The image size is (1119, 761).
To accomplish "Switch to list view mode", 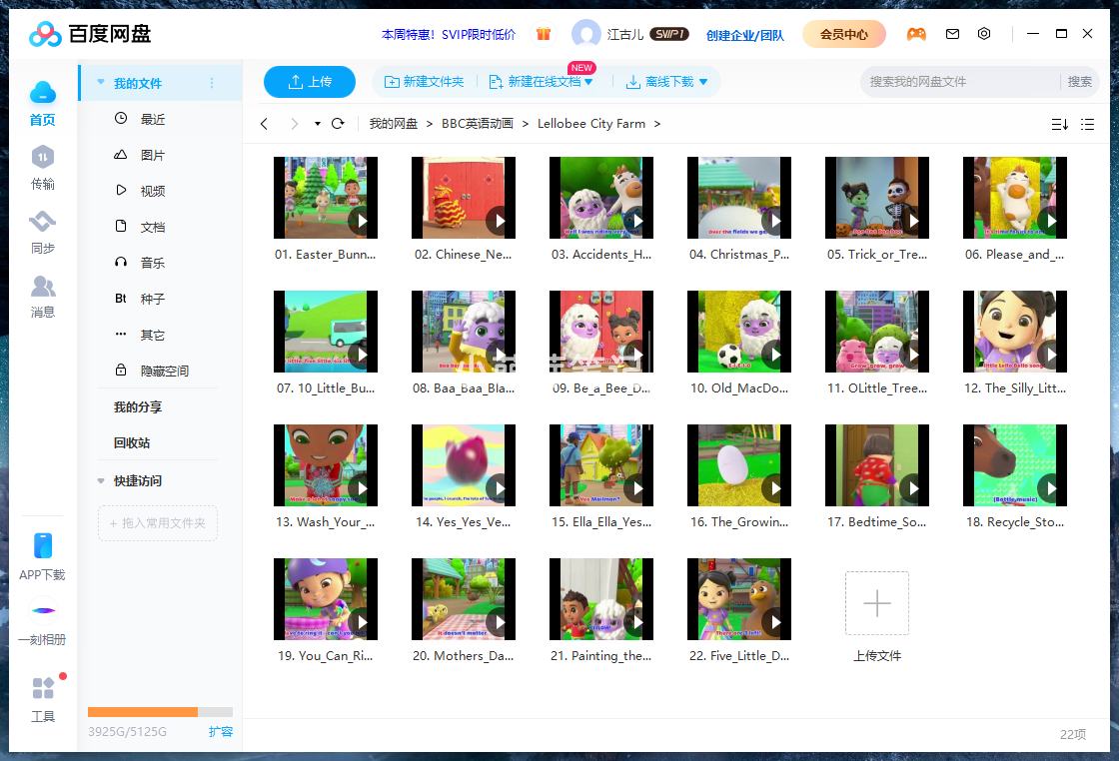I will click(1088, 124).
